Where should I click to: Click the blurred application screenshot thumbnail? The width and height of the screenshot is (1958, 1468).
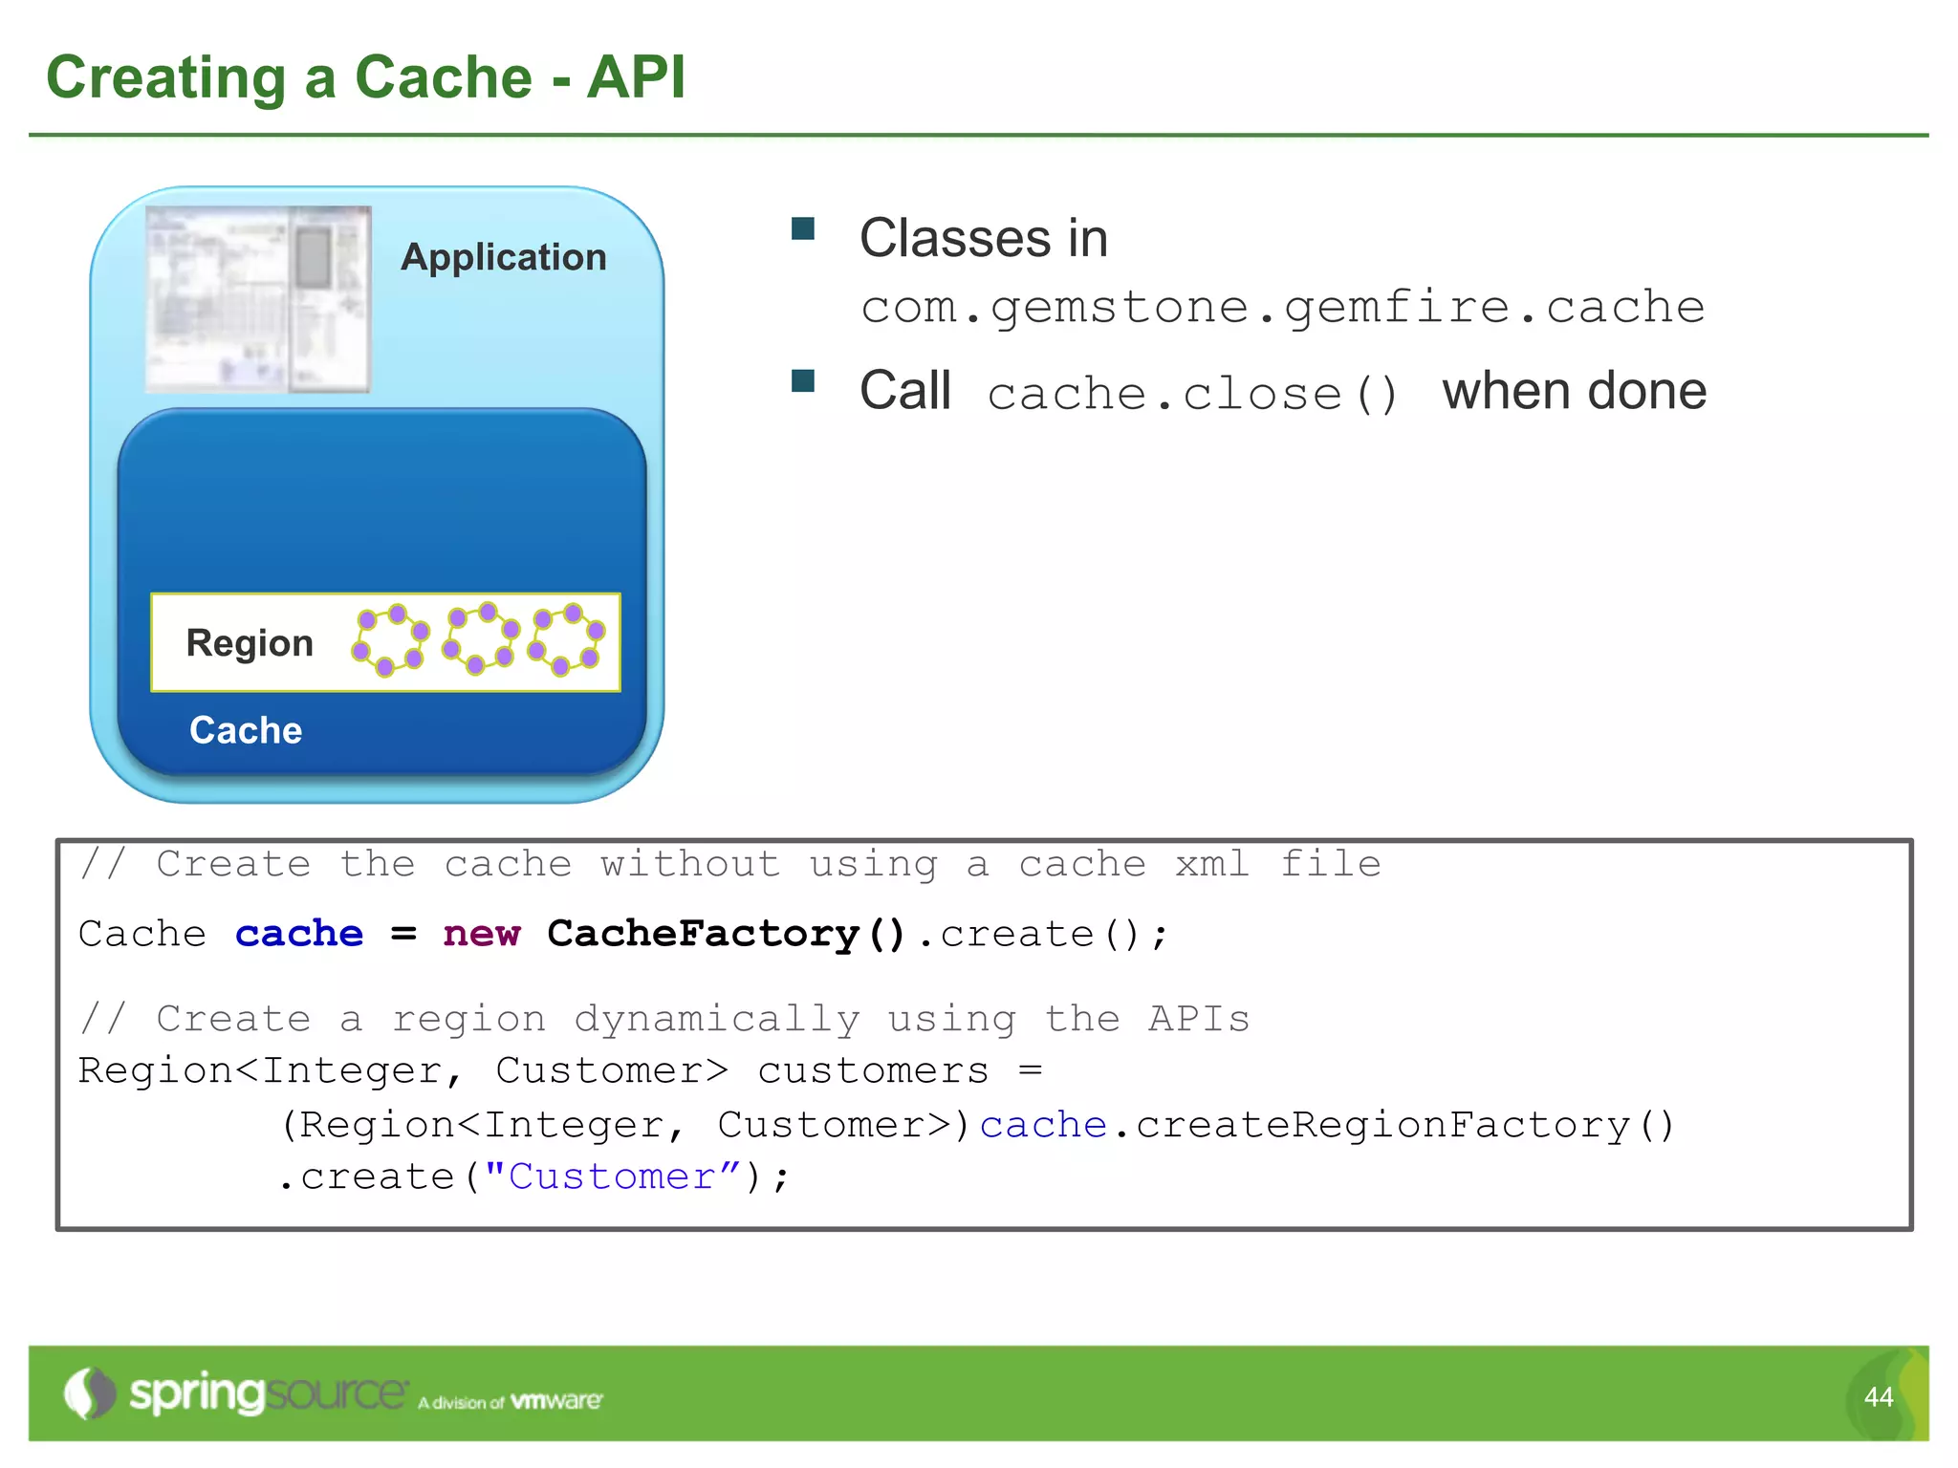[258, 299]
